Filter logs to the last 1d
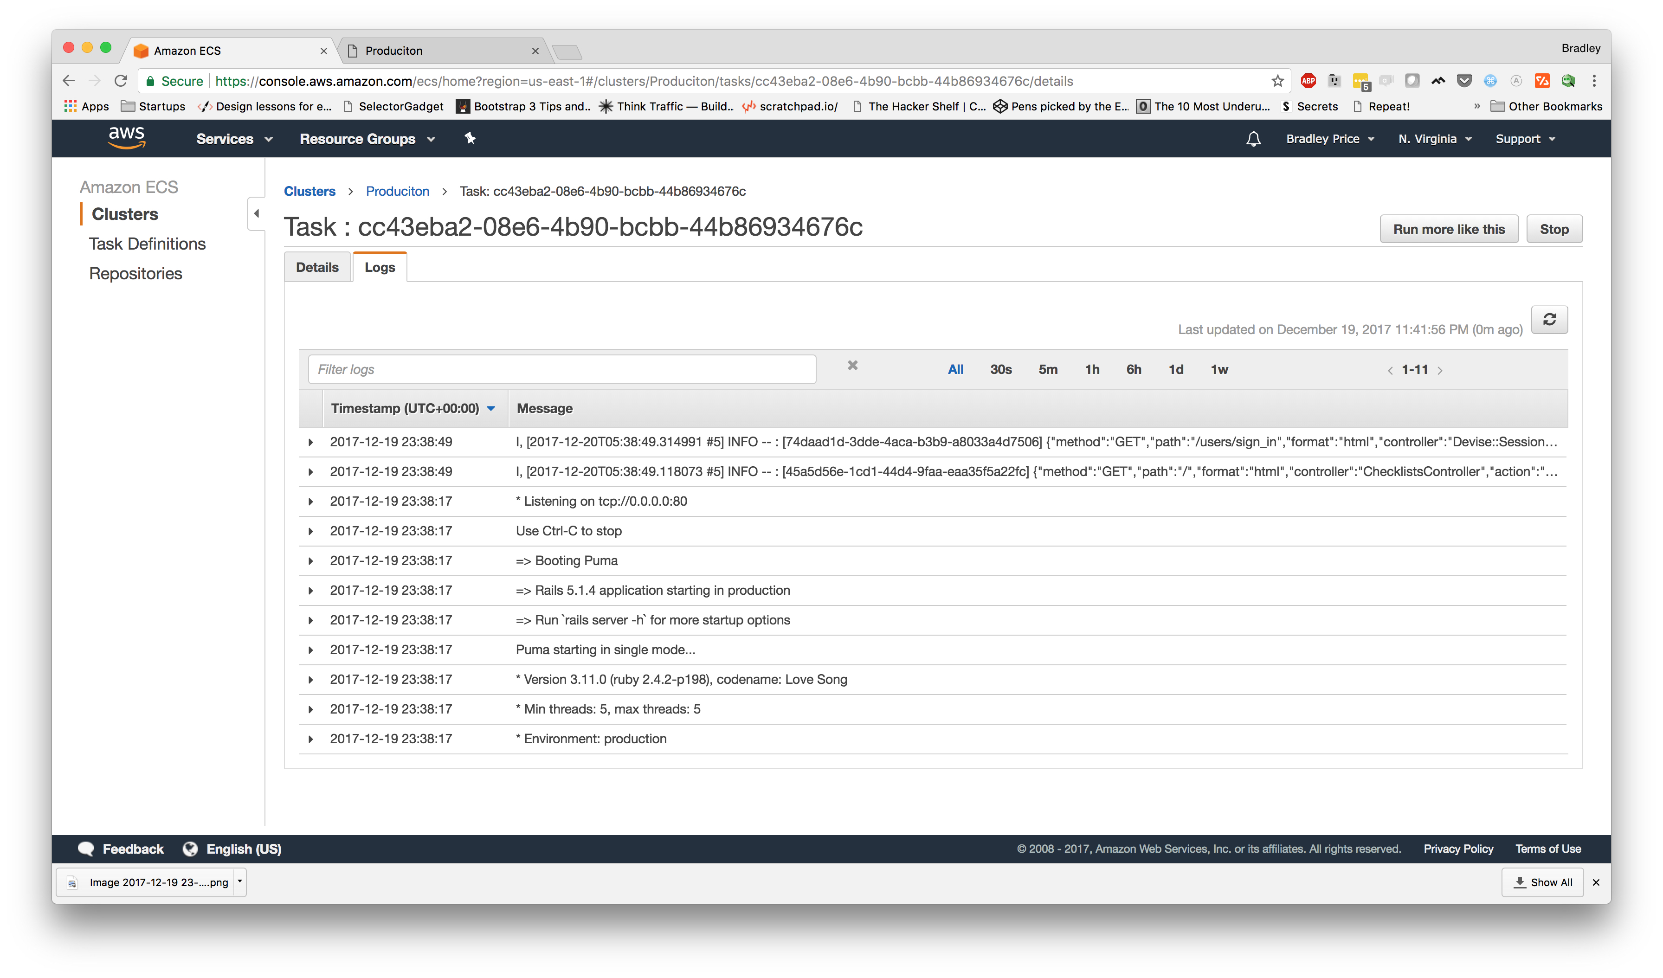 (1176, 370)
